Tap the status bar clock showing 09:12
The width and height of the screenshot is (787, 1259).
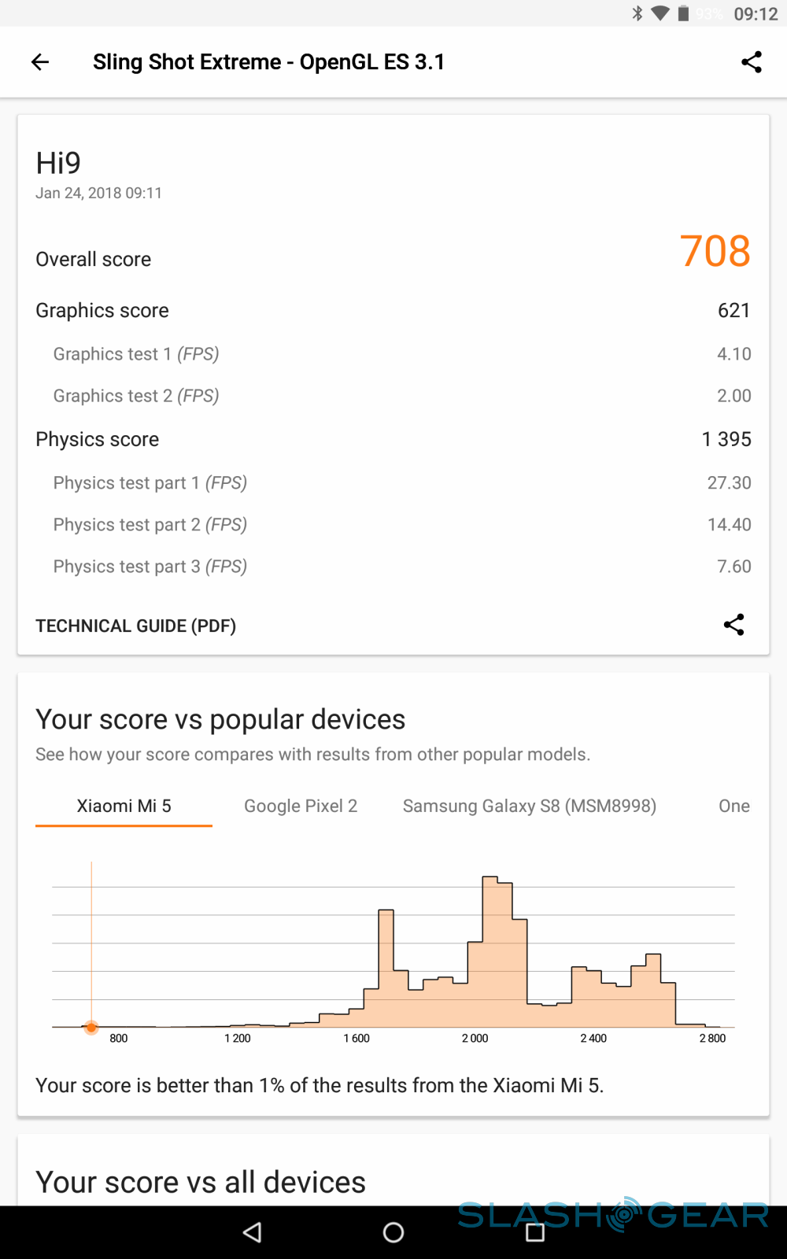[x=756, y=13]
